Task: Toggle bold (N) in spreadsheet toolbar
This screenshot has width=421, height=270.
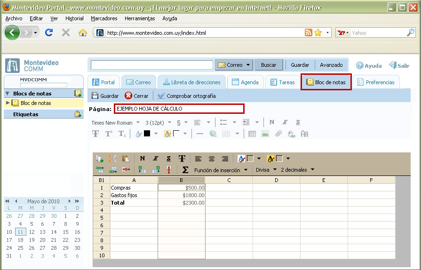Action: [143, 159]
